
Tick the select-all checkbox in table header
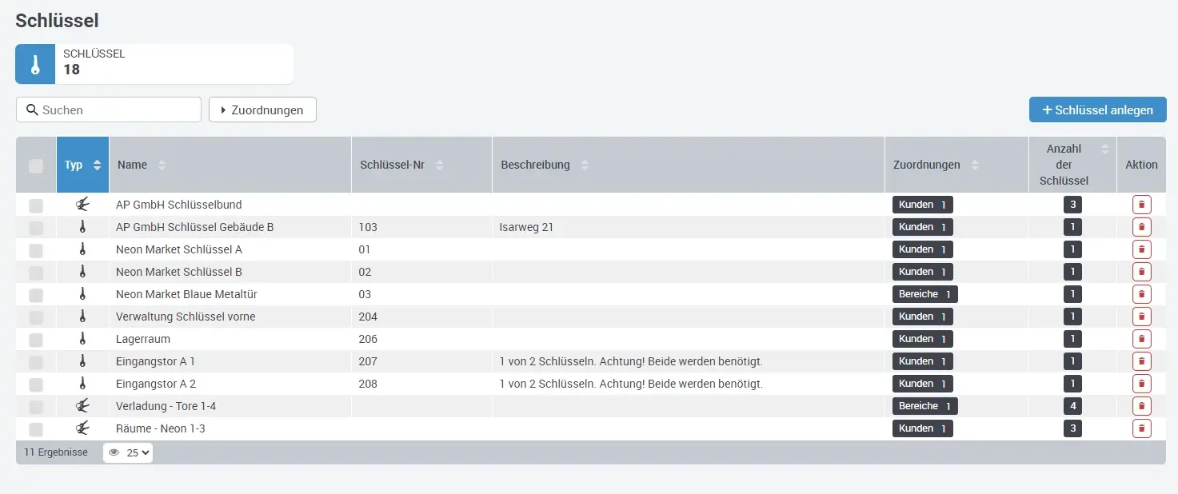[x=36, y=165]
